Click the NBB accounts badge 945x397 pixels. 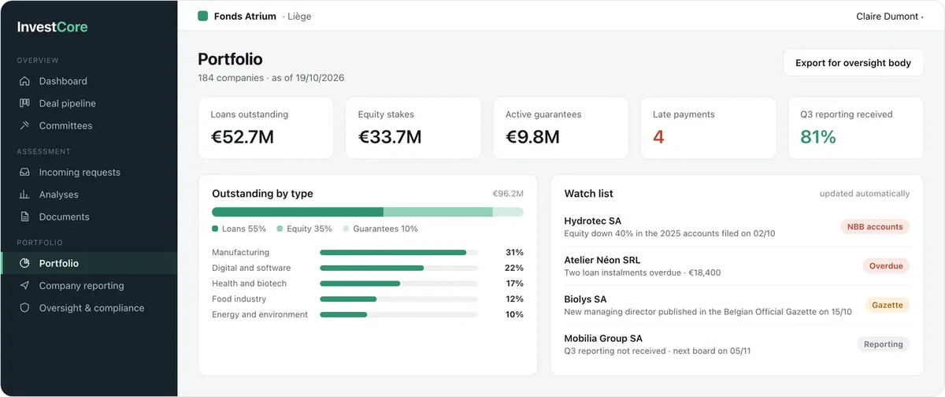tap(875, 227)
